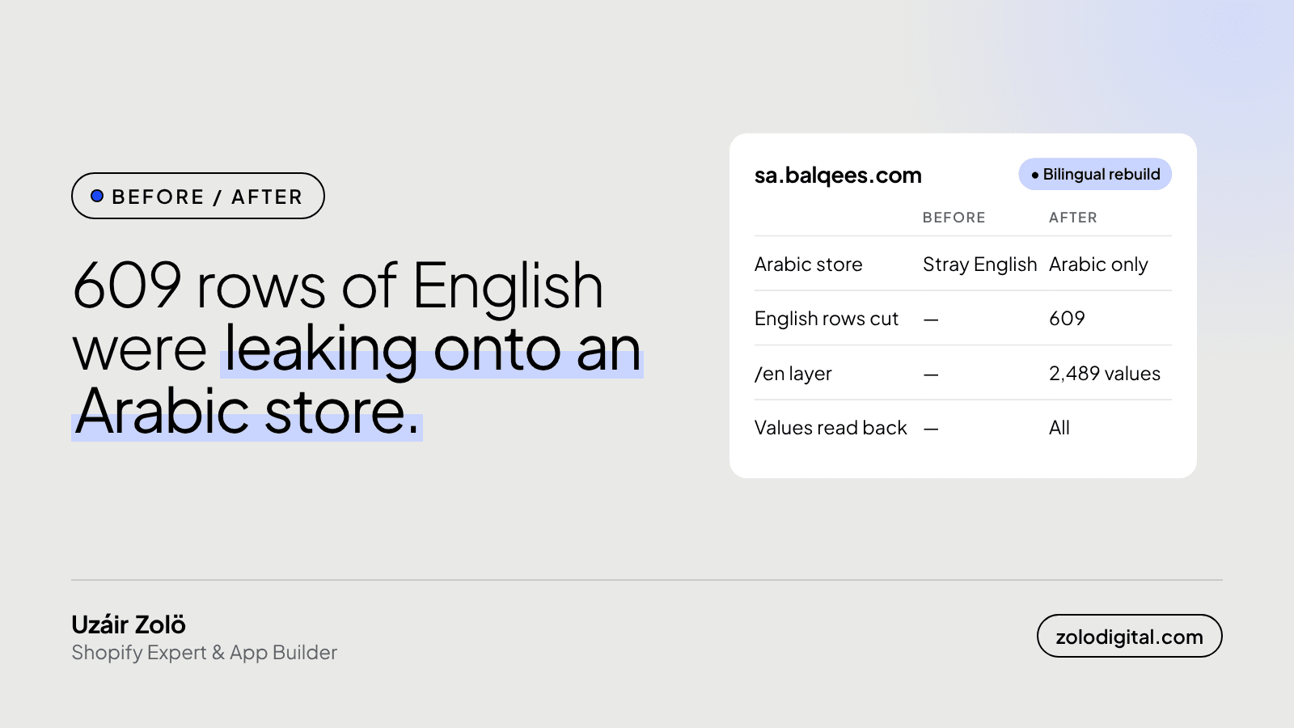Click the BEFORE column header
The image size is (1294, 728).
(x=954, y=218)
